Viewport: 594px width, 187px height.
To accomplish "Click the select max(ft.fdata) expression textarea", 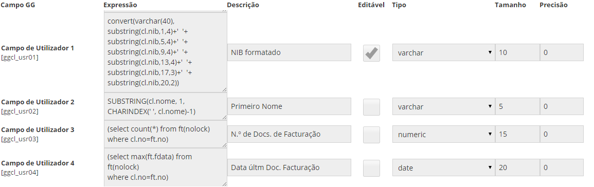I will (165, 167).
